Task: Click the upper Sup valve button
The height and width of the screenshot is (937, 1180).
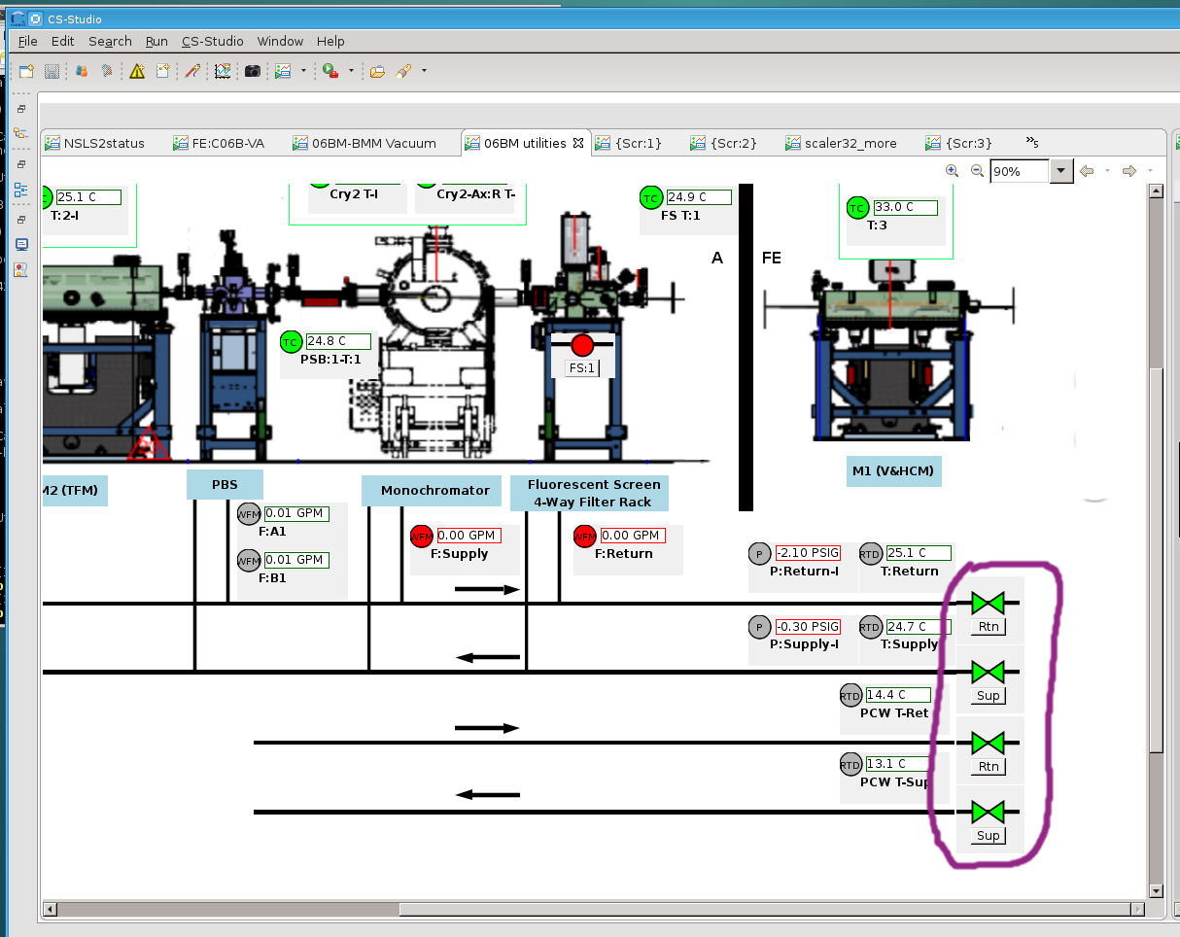Action: point(989,696)
